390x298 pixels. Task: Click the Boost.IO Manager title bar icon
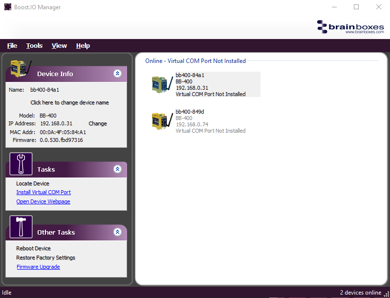pos(8,7)
